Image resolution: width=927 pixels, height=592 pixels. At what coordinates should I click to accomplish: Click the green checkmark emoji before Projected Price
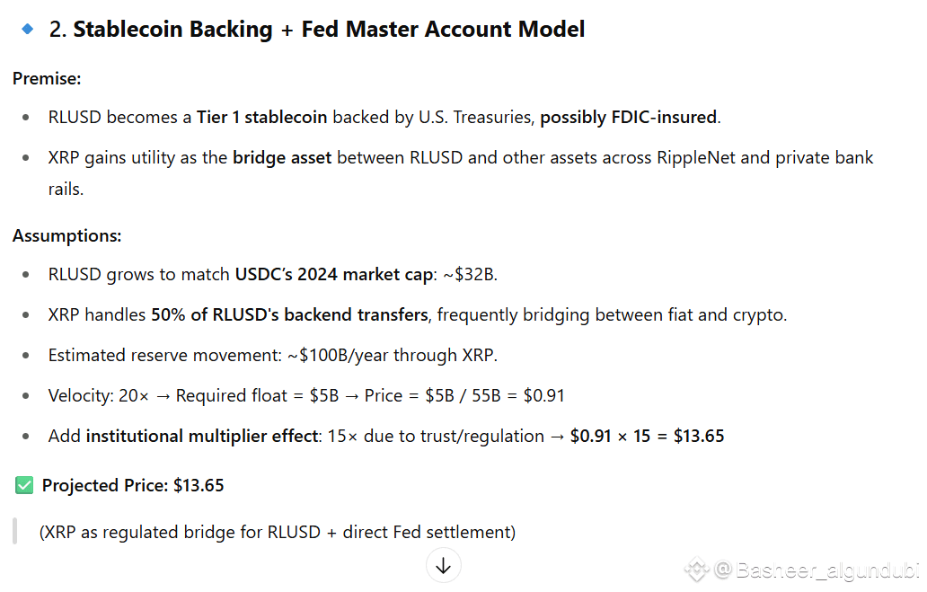24,486
